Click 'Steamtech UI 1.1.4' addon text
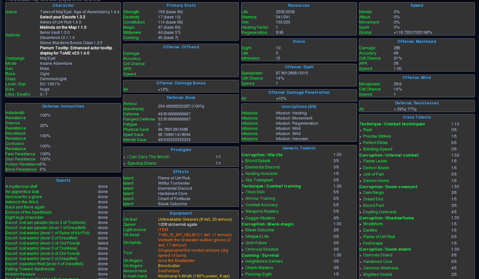 click(57, 38)
